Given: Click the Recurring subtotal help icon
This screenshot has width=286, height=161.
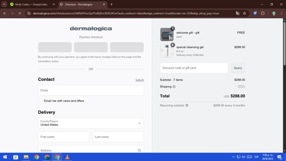Looking at the screenshot, I should pyautogui.click(x=187, y=105).
